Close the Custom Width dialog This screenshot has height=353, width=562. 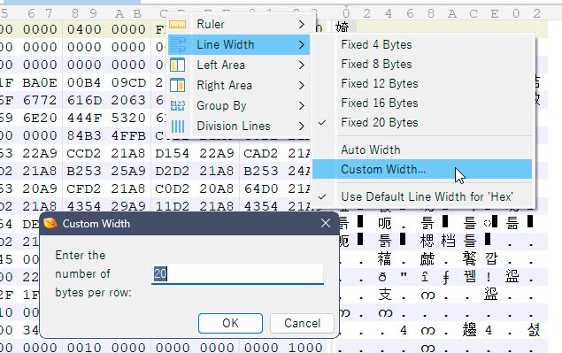coord(326,223)
